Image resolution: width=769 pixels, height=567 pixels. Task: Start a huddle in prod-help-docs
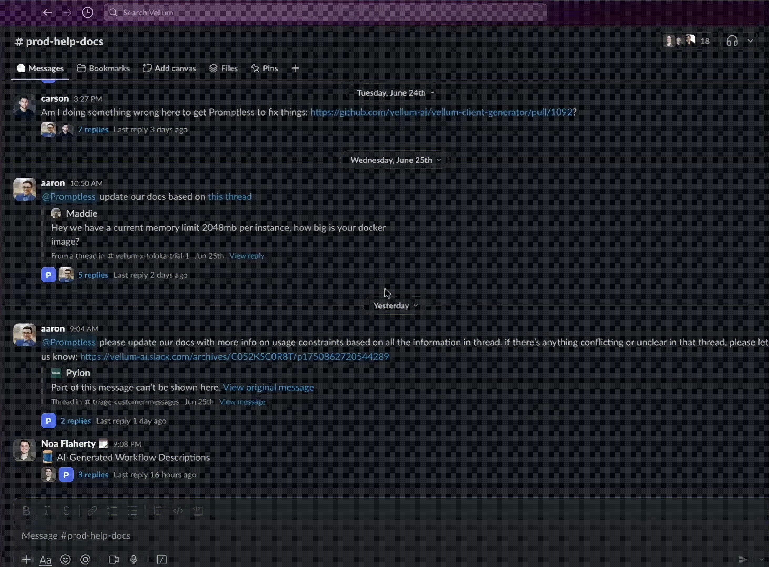pos(732,40)
